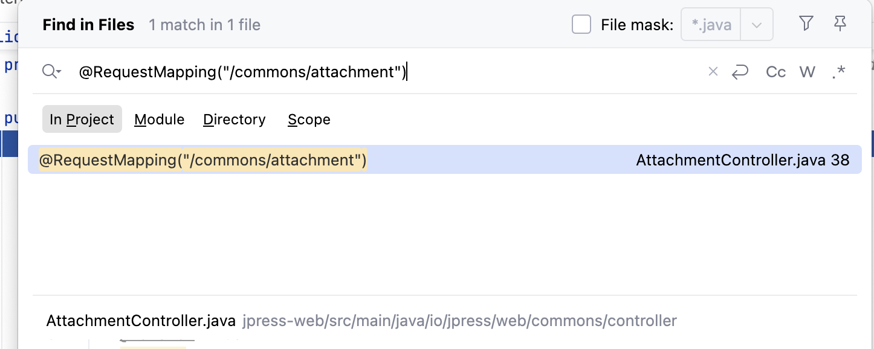Switch to the Module tab

160,120
